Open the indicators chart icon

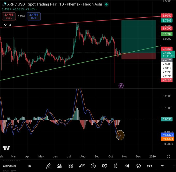pyautogui.click(x=59, y=166)
